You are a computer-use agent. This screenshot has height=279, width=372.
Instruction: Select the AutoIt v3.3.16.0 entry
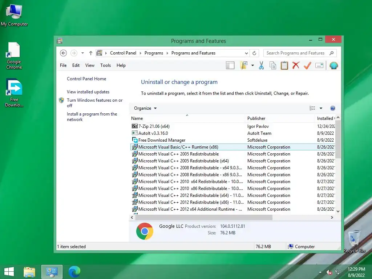(232, 133)
